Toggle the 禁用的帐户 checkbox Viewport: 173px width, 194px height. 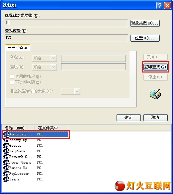click(12, 76)
